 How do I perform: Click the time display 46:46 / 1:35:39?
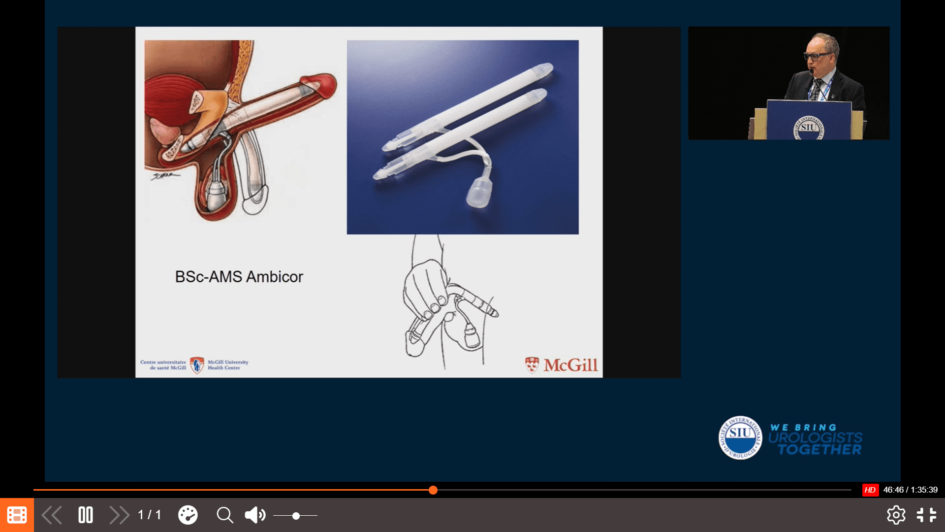coord(910,490)
